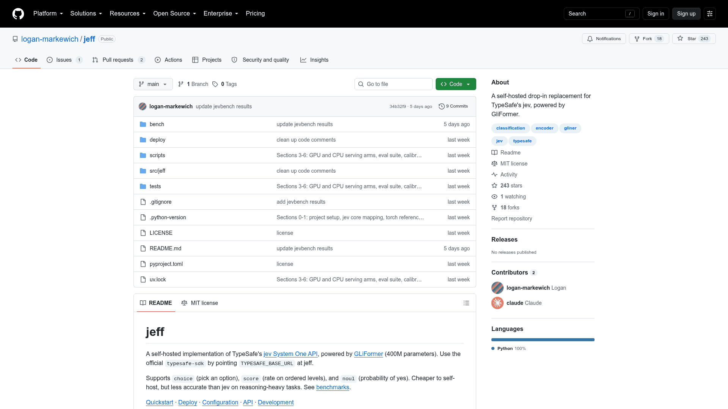Open the benchmarks link in README
The width and height of the screenshot is (728, 409).
coord(333,387)
